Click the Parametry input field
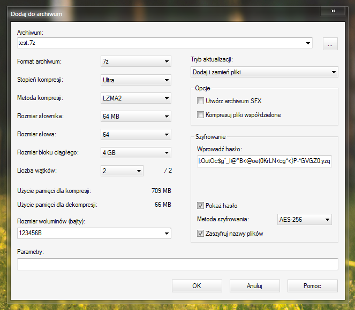This screenshot has height=310, width=355. point(178,265)
